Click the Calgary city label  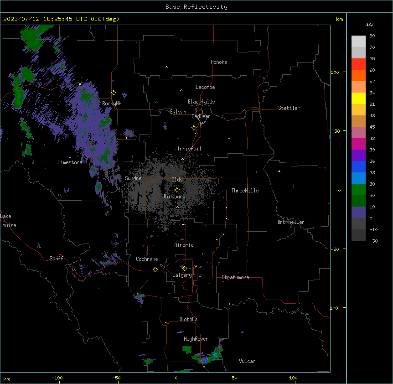182,275
